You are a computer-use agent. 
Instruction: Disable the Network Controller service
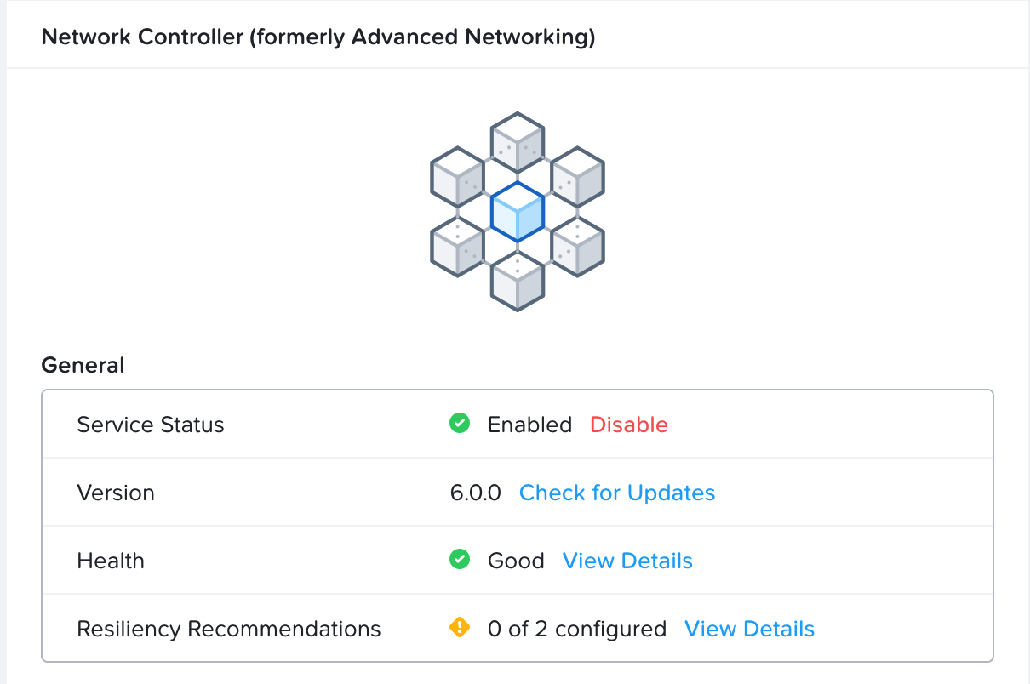click(x=628, y=424)
